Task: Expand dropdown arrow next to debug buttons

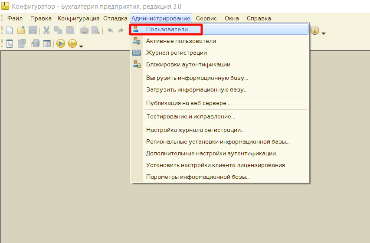Action: tap(81, 46)
